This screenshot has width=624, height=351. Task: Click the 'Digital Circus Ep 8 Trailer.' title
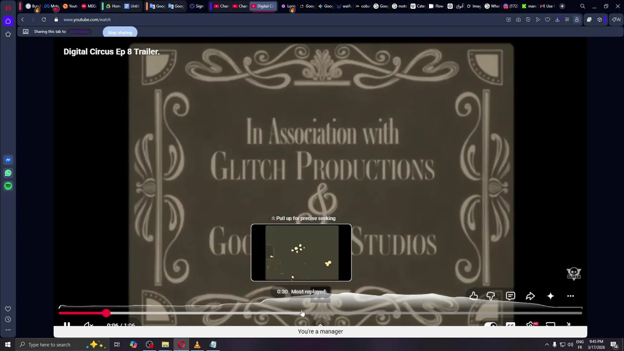(111, 52)
